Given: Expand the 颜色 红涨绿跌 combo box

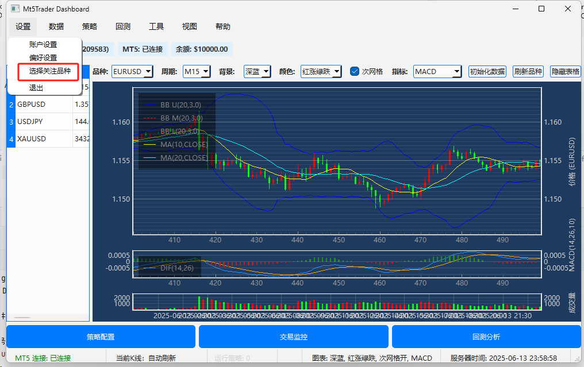Looking at the screenshot, I should click(x=321, y=71).
